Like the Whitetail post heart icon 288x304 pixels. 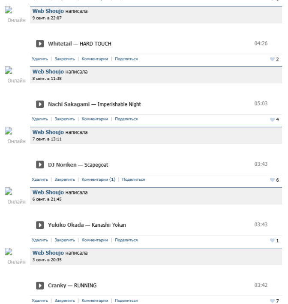tap(272, 59)
